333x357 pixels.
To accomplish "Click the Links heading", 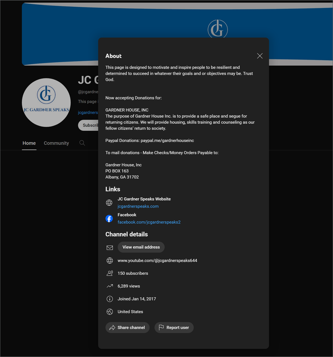I will [x=113, y=189].
